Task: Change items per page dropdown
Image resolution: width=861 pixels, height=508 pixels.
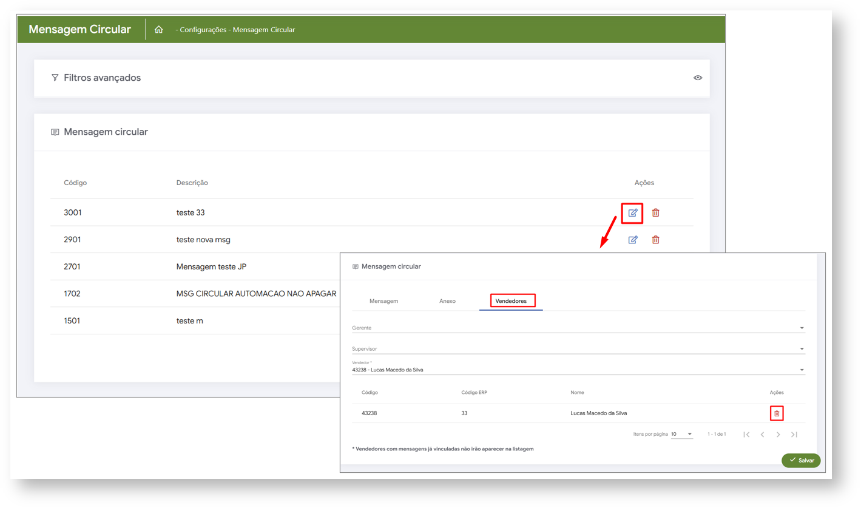Action: (x=681, y=435)
